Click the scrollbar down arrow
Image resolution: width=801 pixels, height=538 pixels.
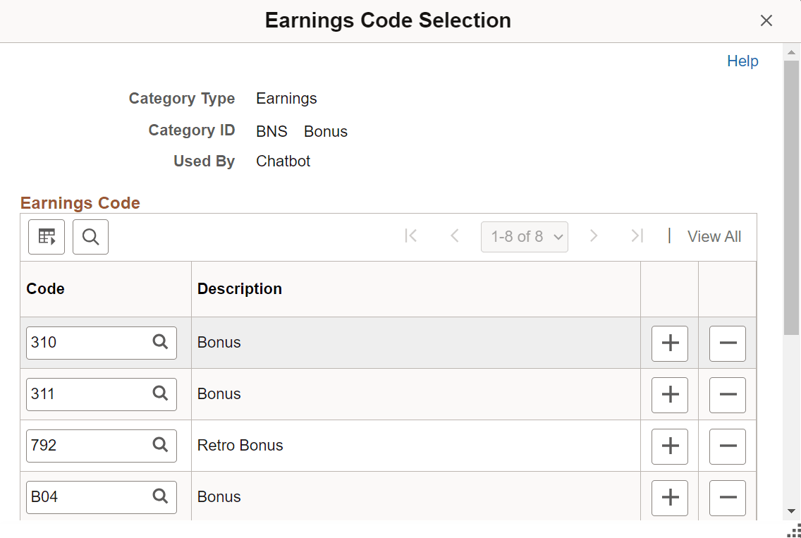pyautogui.click(x=791, y=511)
